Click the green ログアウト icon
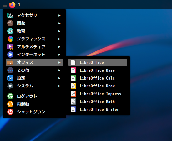The image size is (172, 141). (10, 96)
